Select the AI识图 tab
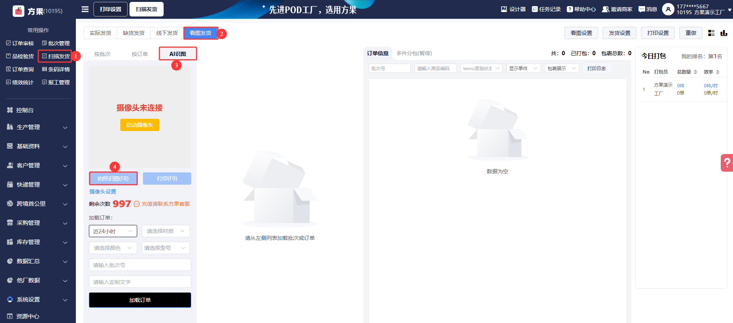The image size is (733, 323). [178, 54]
